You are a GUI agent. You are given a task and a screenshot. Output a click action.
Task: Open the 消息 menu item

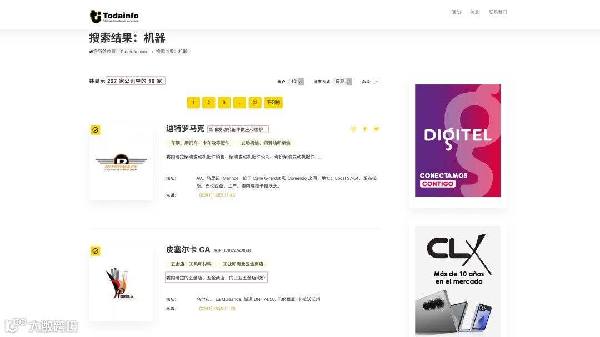coord(475,12)
